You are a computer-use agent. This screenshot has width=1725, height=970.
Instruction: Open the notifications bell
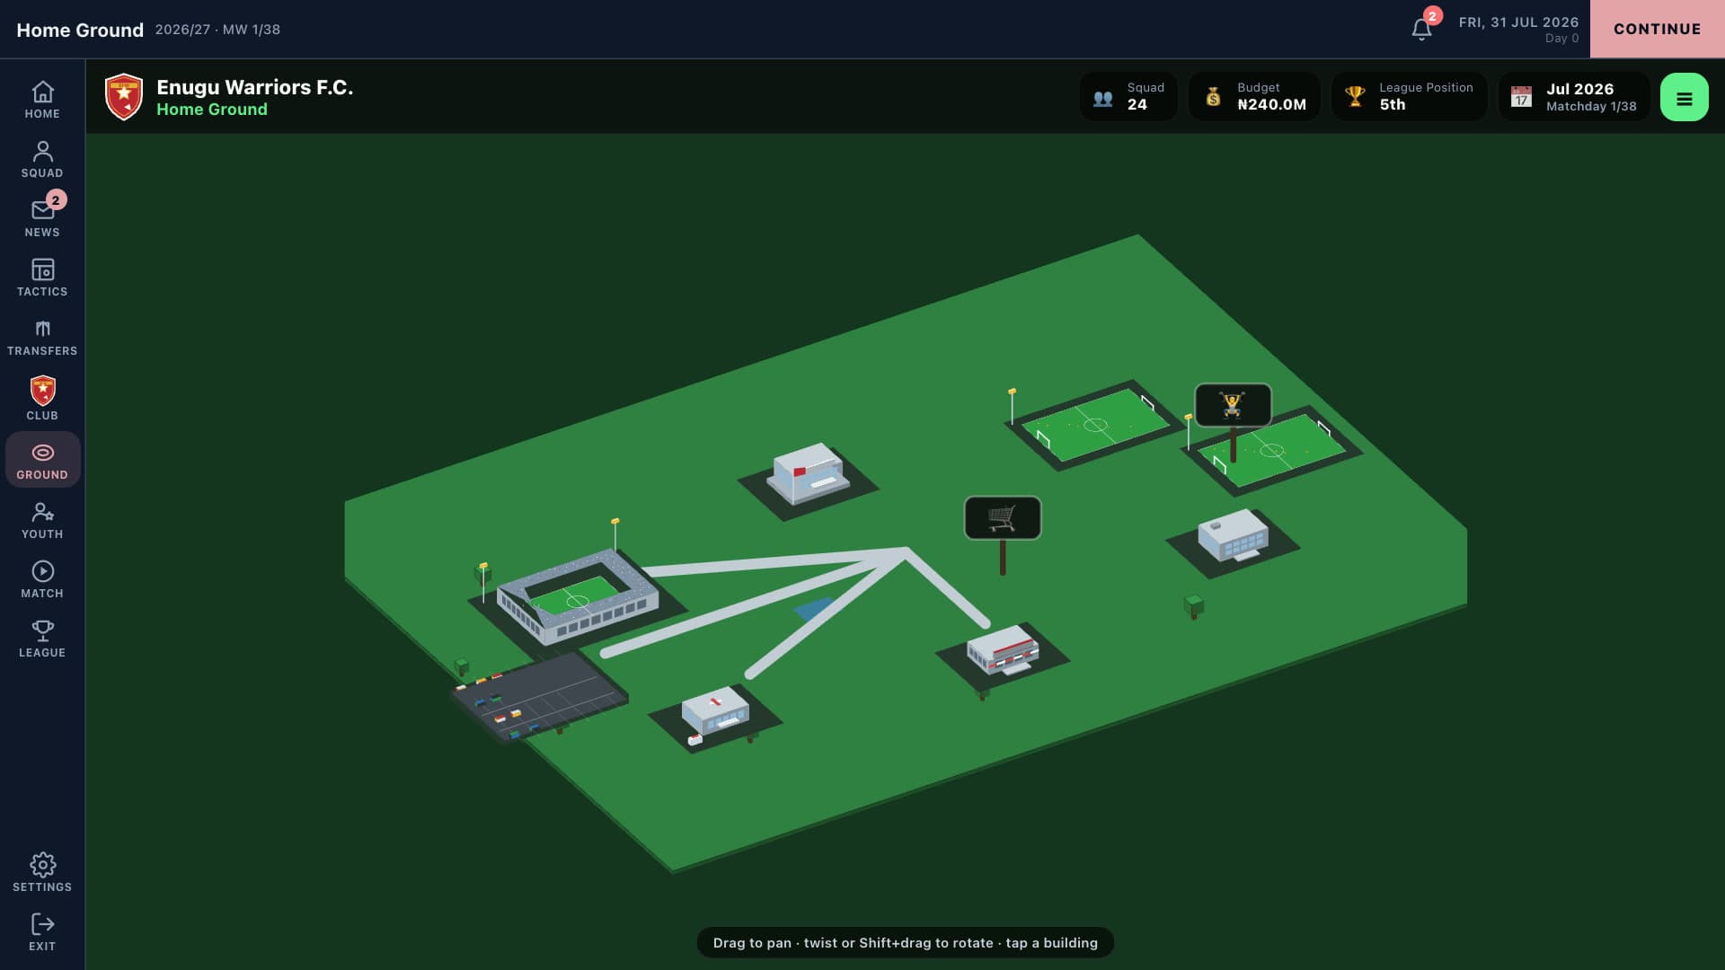[1421, 30]
